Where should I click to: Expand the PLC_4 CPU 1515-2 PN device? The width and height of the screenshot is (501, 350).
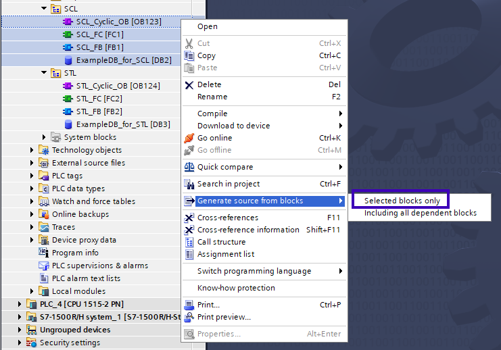click(20, 304)
